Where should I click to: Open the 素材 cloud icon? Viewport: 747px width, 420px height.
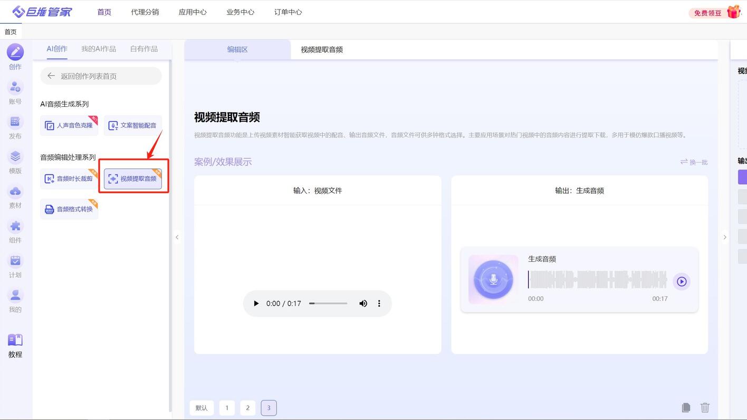(x=15, y=191)
